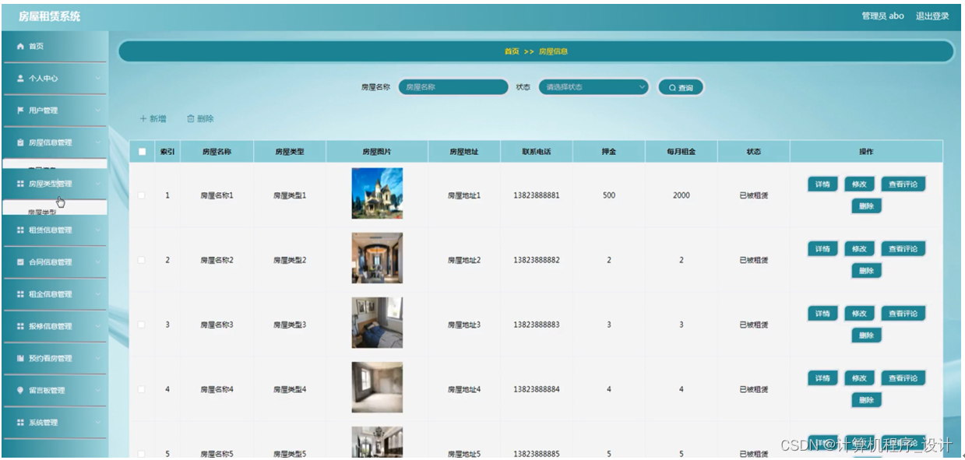Click 修改 for 房屋名称2
This screenshot has width=965, height=460.
[859, 249]
